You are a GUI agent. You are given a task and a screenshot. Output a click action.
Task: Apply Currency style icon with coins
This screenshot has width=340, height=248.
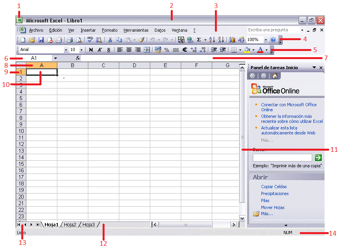[x=158, y=50]
